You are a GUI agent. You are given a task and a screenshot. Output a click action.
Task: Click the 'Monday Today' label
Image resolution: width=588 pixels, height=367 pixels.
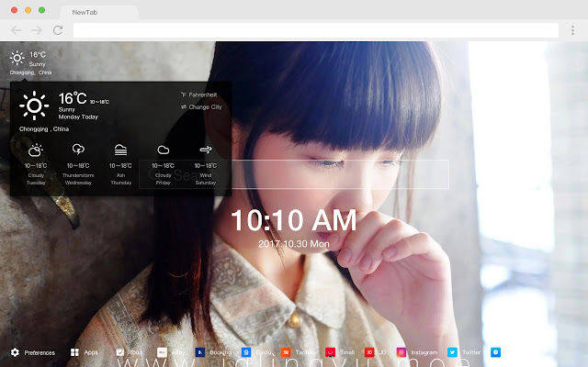click(78, 117)
